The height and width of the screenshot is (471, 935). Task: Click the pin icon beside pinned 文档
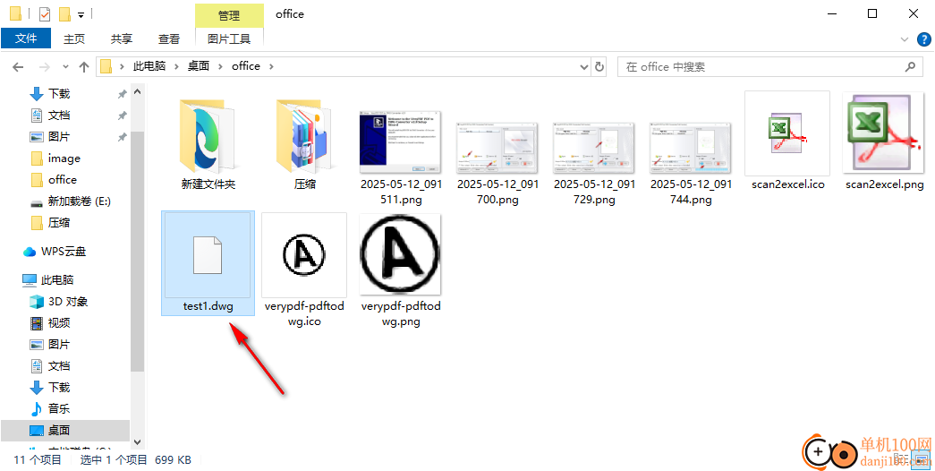pos(123,116)
